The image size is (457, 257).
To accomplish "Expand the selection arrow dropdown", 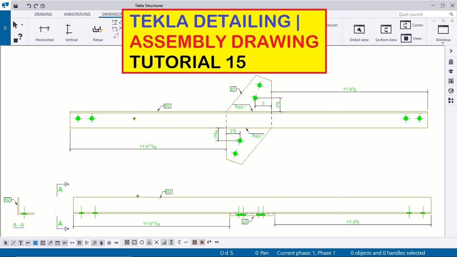I will (22, 25).
